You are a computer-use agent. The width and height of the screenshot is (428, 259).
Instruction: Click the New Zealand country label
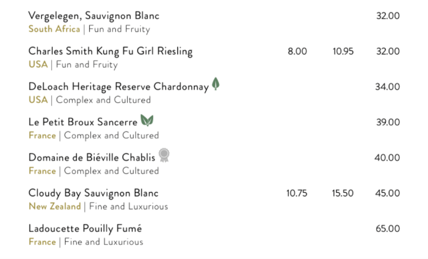(x=55, y=206)
